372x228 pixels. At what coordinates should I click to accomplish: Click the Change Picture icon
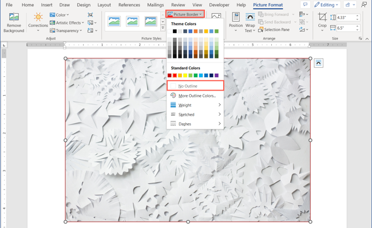(90, 23)
